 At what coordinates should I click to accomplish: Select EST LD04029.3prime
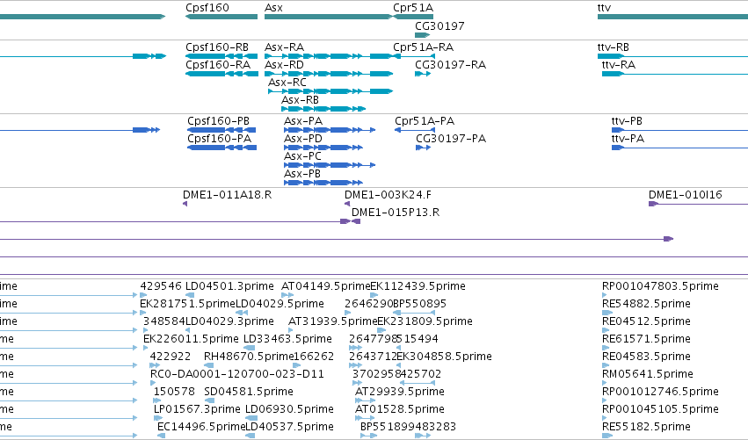point(229,321)
